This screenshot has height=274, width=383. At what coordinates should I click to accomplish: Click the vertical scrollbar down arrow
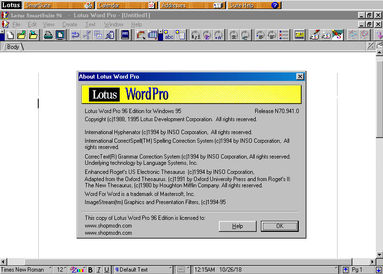point(379,255)
